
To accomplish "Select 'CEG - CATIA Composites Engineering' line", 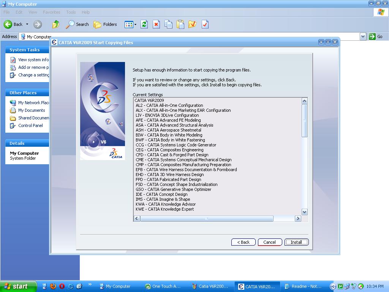I will click(x=169, y=150).
